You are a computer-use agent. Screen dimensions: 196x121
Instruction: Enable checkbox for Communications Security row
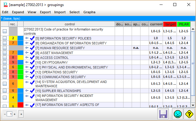[5, 77]
